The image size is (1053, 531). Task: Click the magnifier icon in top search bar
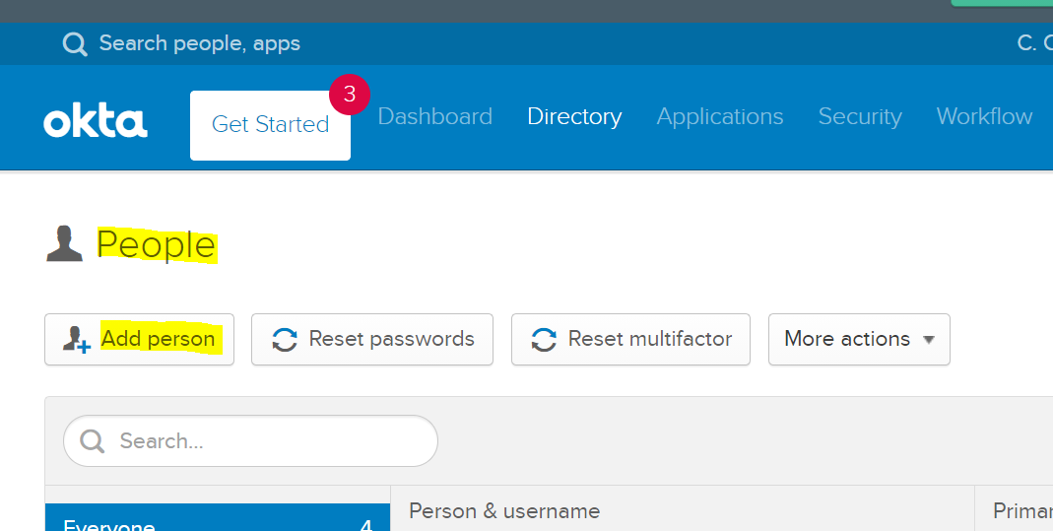point(75,44)
